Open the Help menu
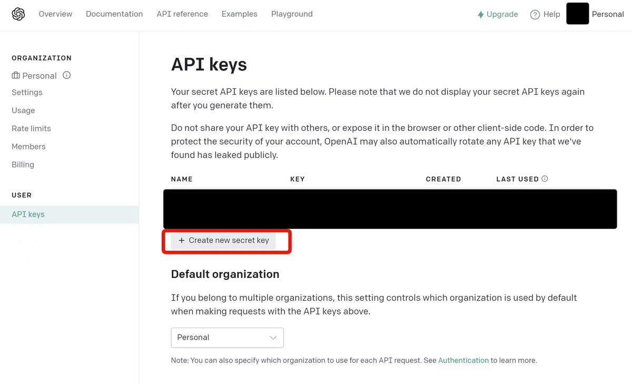632x384 pixels. click(545, 14)
